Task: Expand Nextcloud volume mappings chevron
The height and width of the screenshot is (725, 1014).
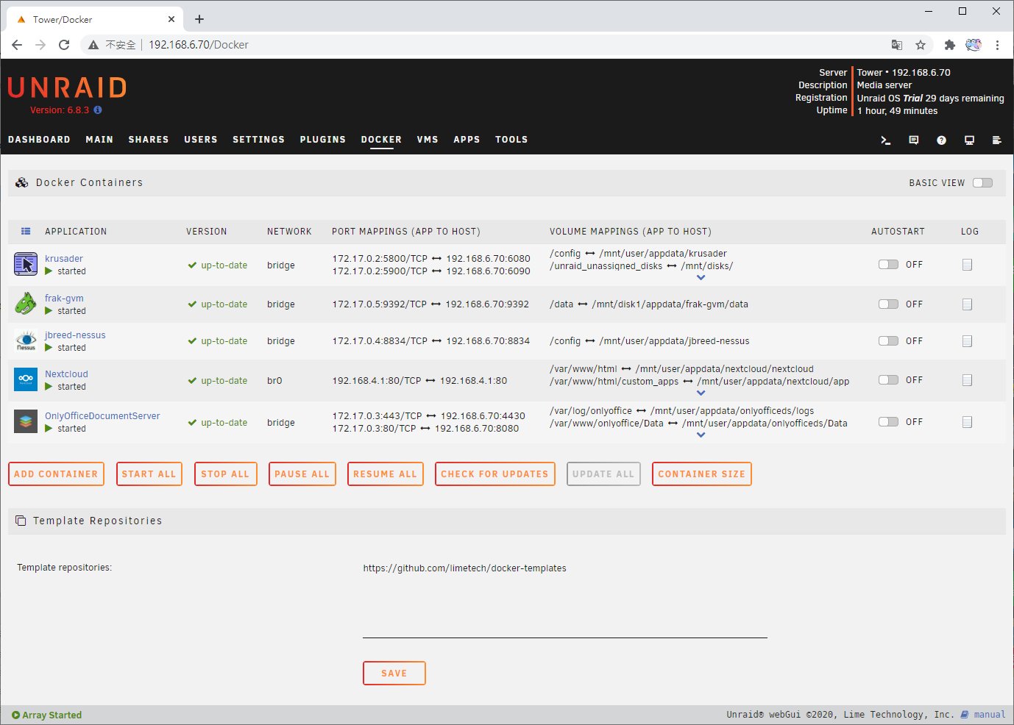Action: (701, 393)
